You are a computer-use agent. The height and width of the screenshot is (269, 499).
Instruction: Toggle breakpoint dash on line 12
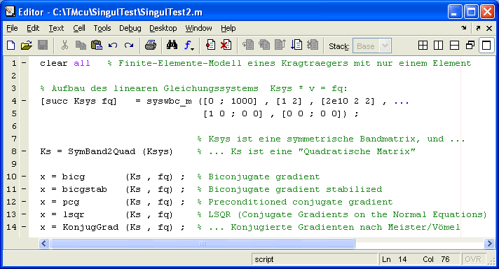coord(24,202)
